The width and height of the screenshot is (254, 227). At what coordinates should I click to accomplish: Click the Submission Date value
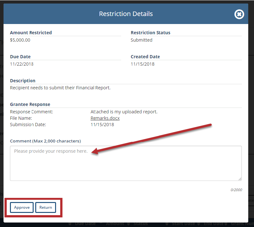(102, 125)
